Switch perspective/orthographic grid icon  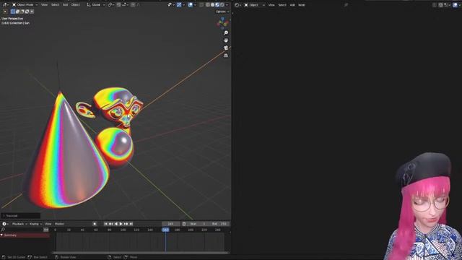coord(226,55)
